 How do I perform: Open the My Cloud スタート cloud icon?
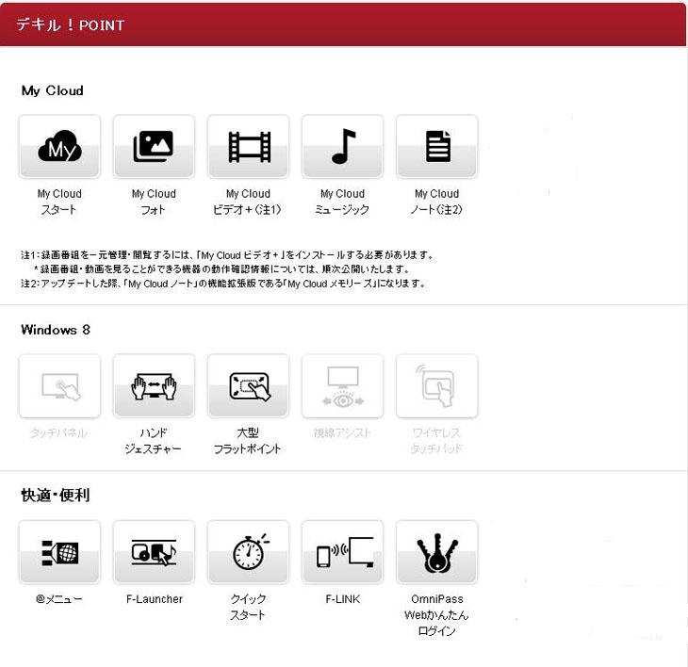59,146
